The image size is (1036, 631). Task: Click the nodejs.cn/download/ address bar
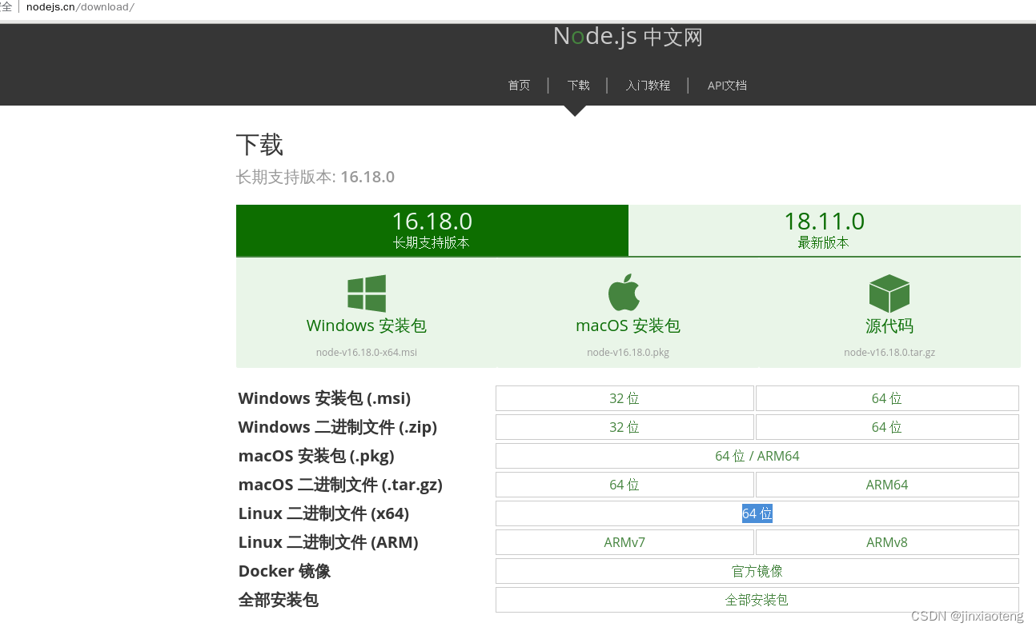tap(80, 7)
